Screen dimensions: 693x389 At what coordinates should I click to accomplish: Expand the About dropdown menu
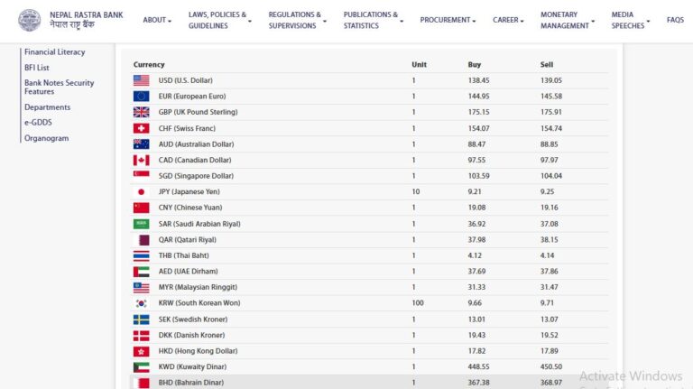point(157,20)
